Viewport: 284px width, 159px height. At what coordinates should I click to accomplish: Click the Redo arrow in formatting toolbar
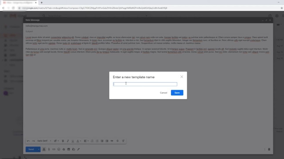(33, 141)
